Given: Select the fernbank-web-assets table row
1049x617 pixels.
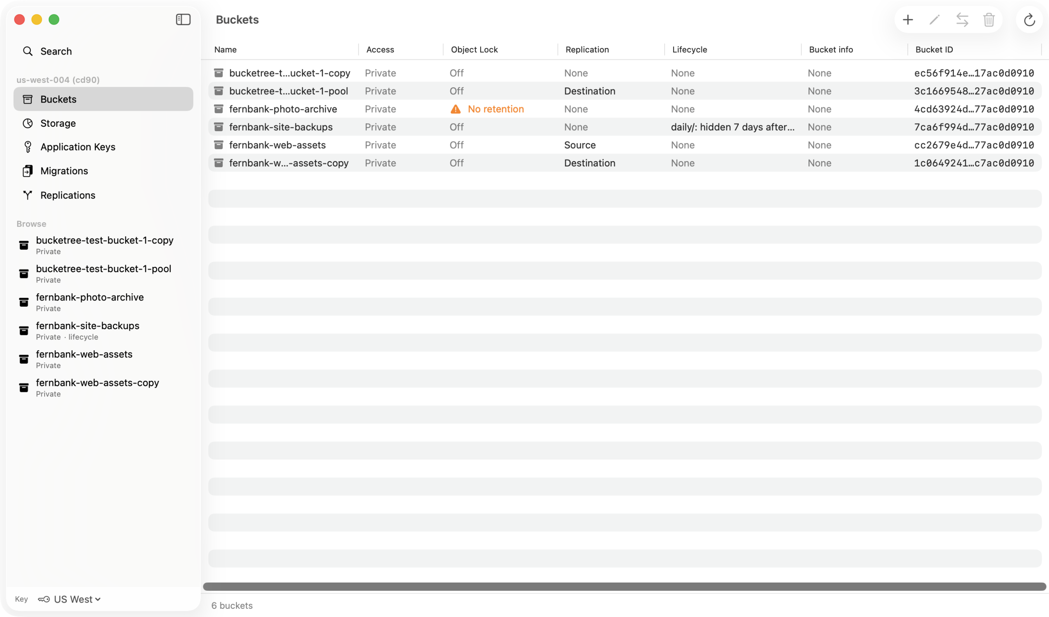Looking at the screenshot, I should coord(624,145).
